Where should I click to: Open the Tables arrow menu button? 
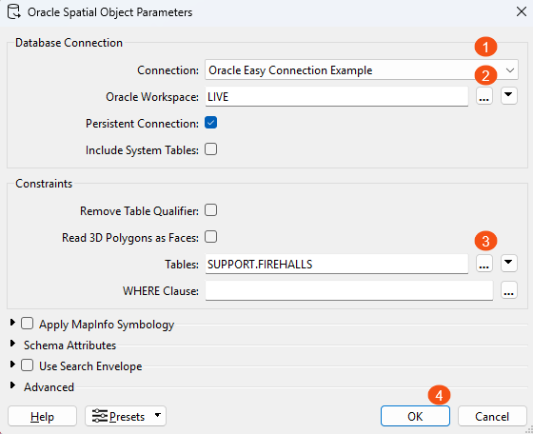508,263
